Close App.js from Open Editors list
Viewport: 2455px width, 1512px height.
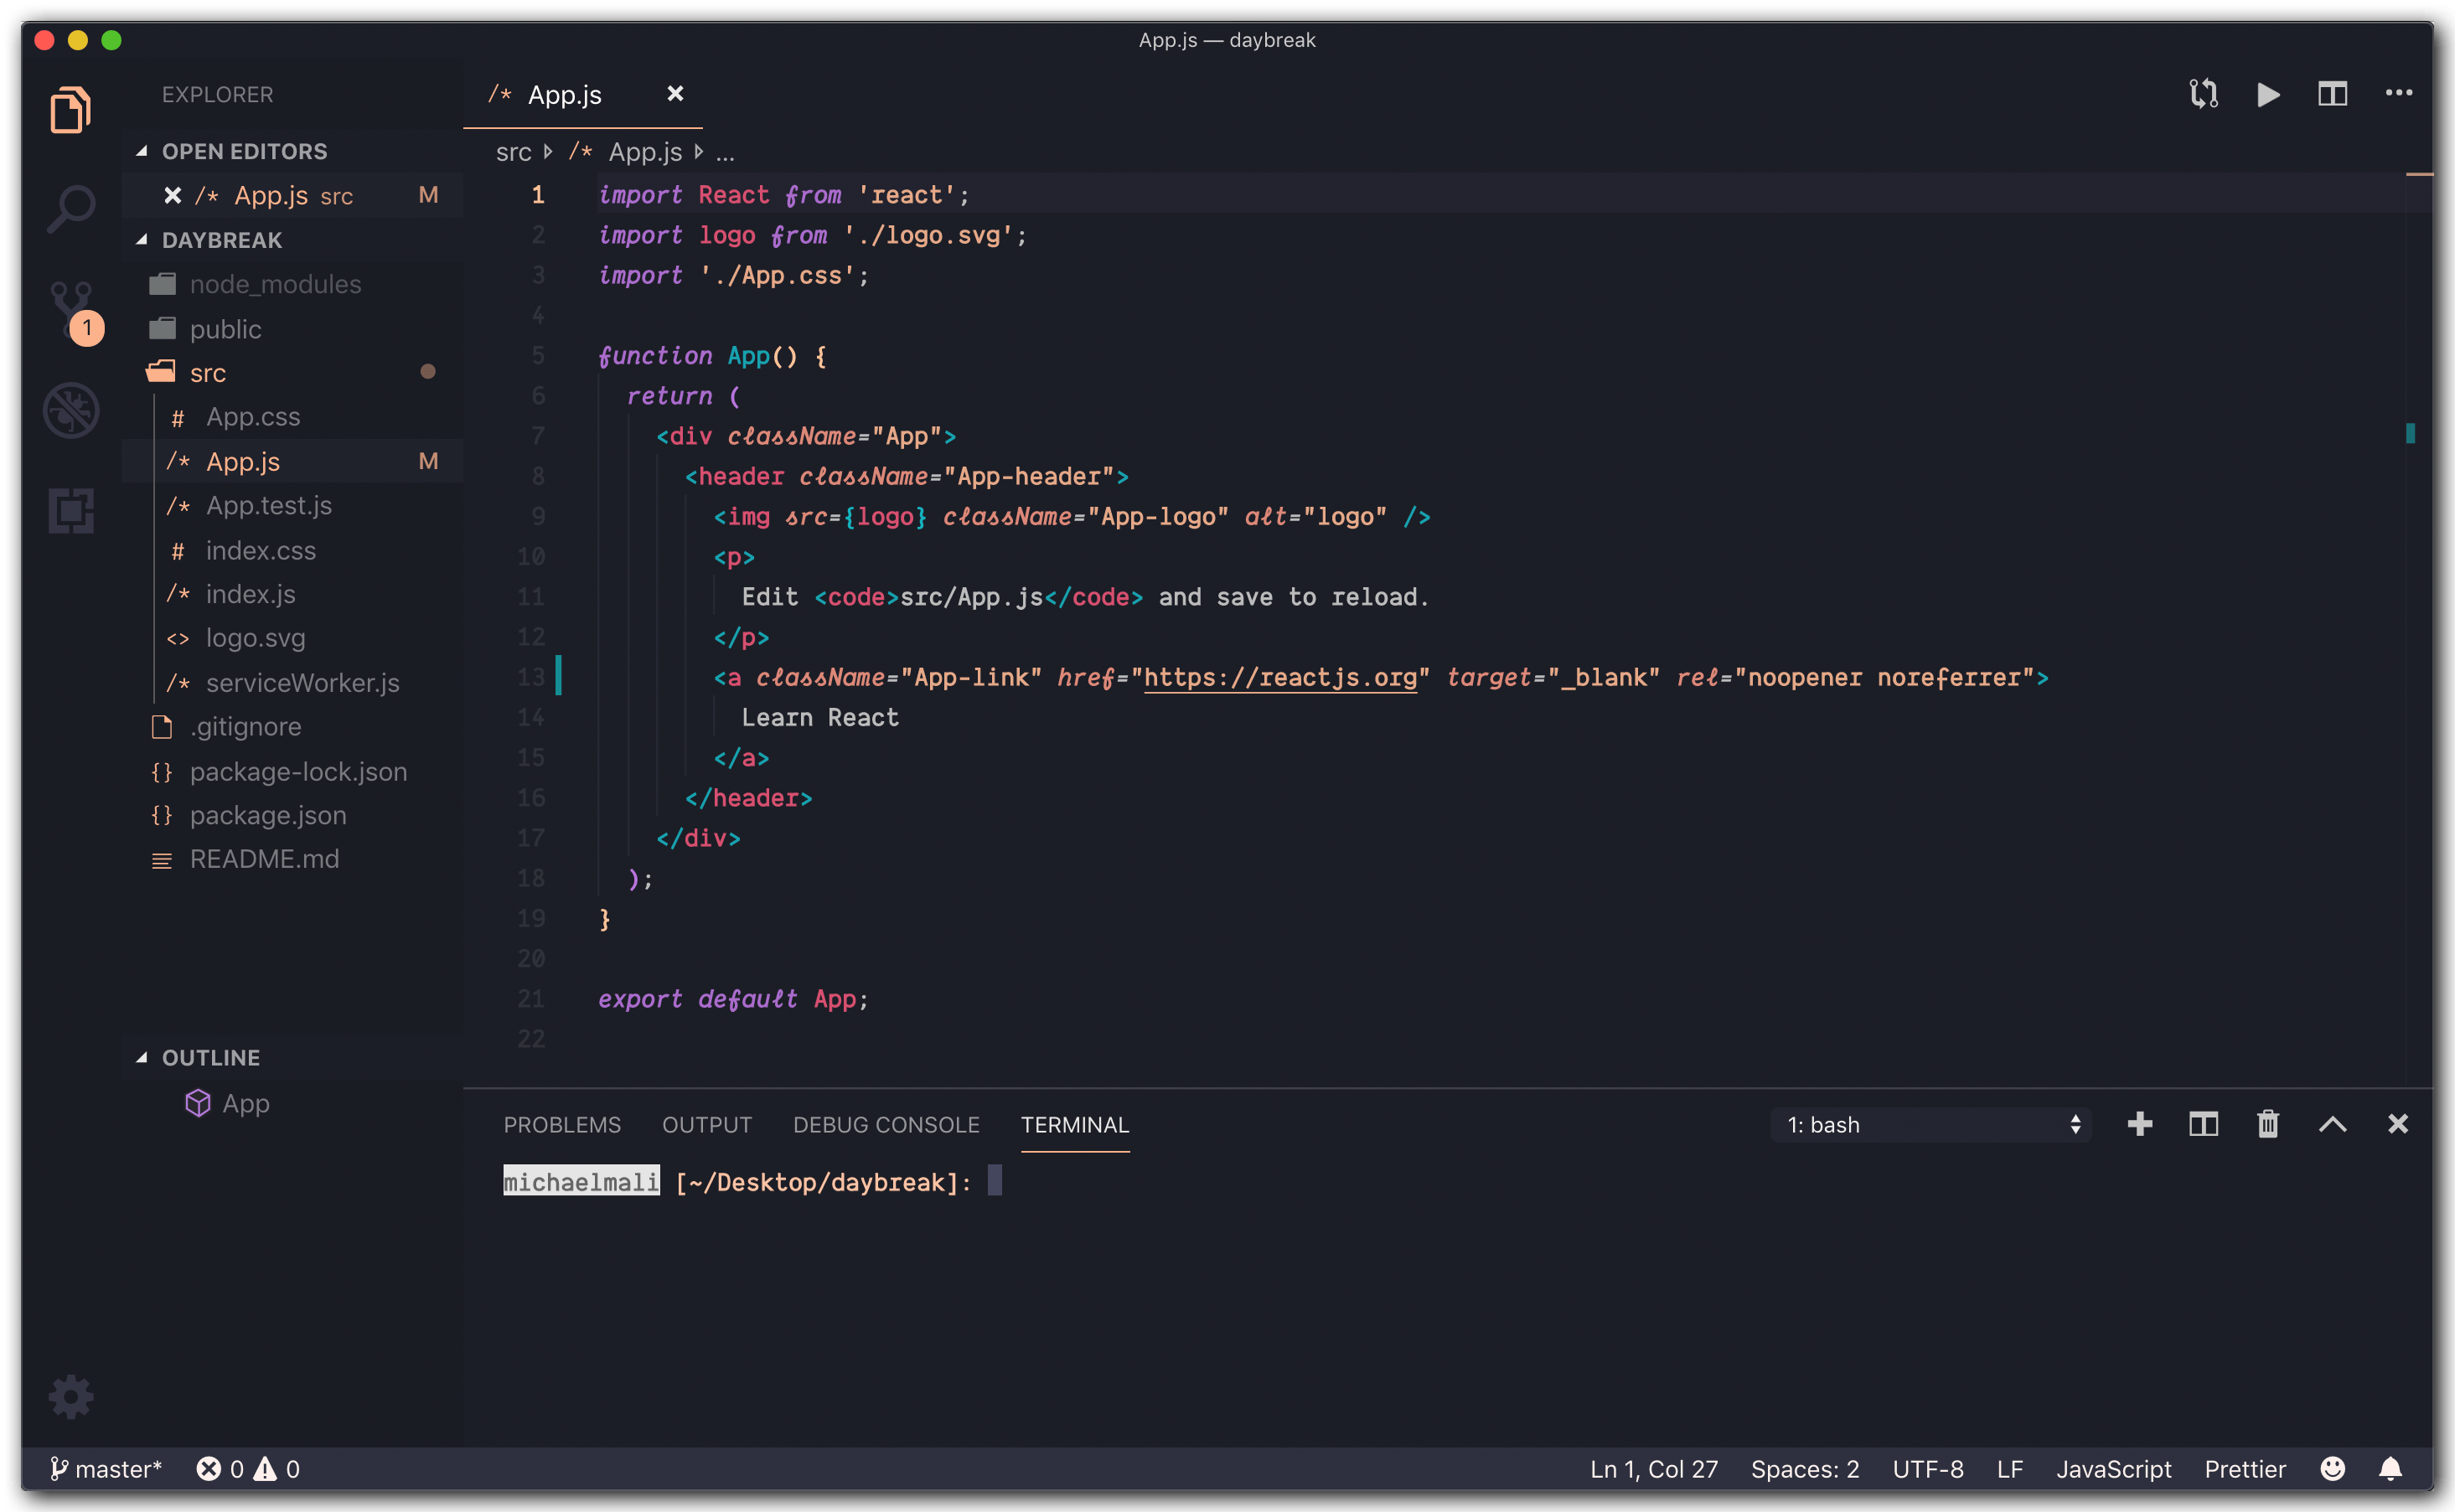click(x=173, y=195)
